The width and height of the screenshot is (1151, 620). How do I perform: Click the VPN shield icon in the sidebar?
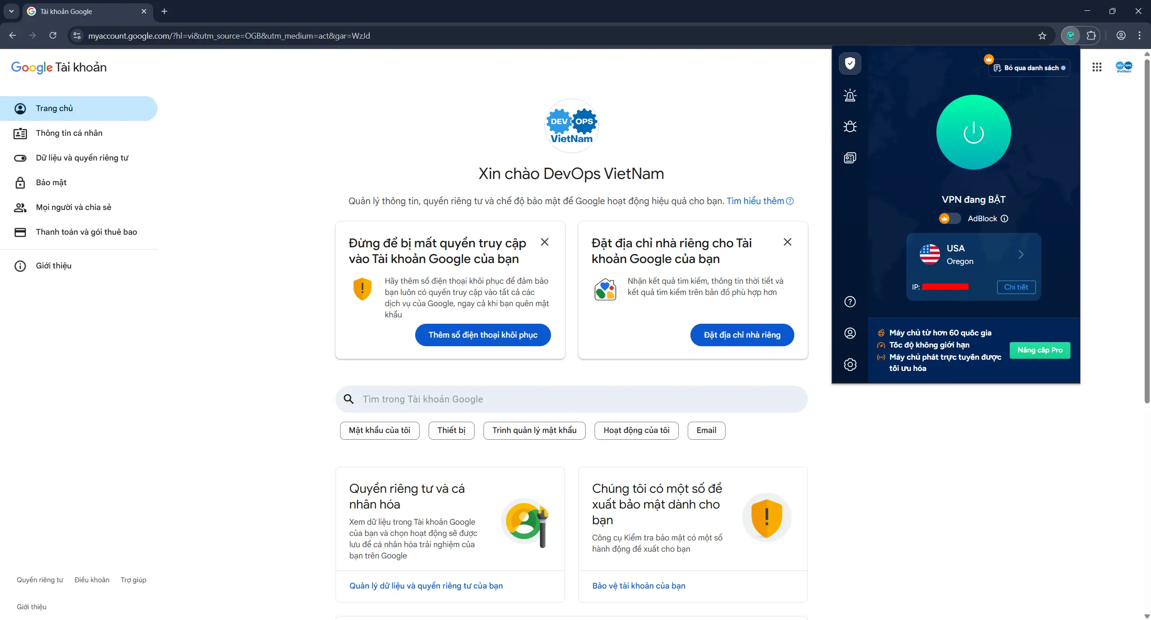tap(850, 63)
